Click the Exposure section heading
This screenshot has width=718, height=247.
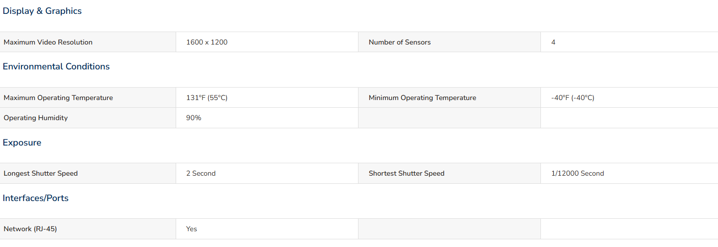tap(22, 143)
